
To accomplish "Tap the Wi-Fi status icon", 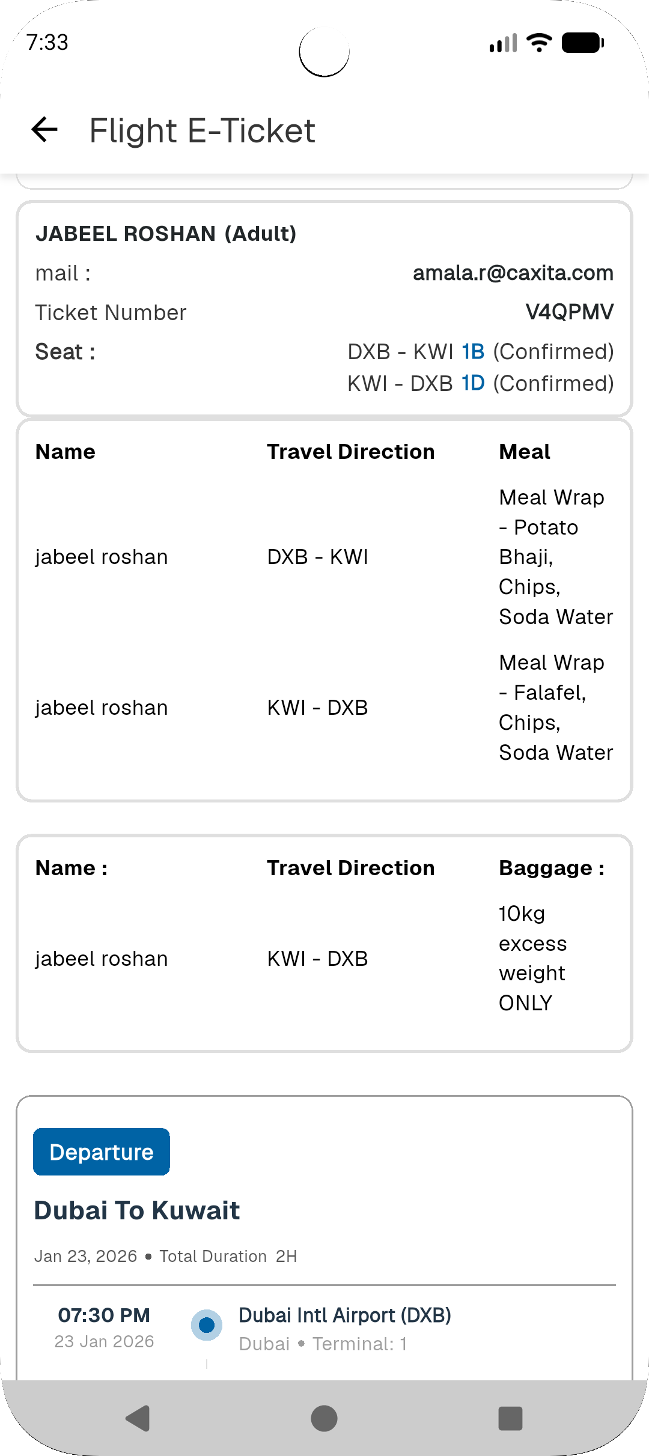I will coord(539,43).
